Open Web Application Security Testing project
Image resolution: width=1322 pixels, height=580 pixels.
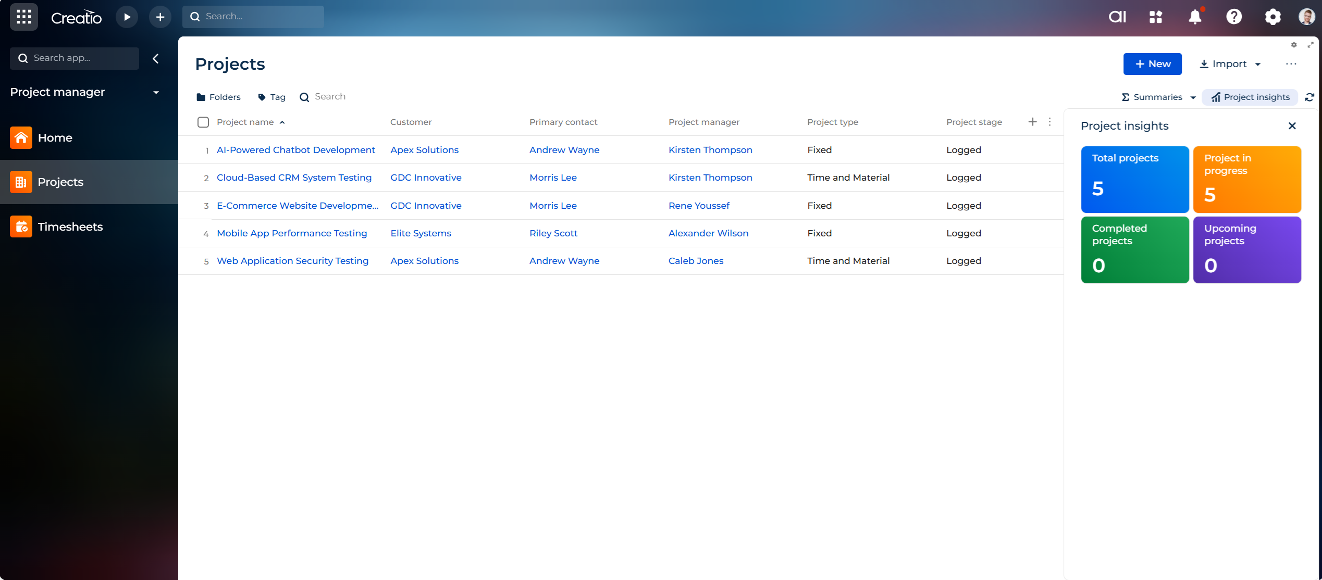tap(292, 261)
